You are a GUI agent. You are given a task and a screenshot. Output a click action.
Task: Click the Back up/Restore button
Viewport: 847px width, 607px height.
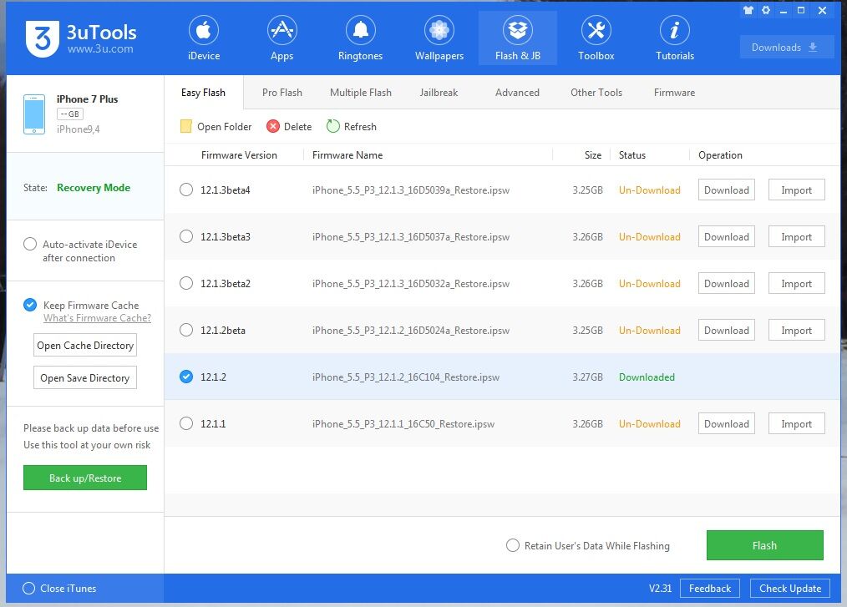click(x=85, y=478)
